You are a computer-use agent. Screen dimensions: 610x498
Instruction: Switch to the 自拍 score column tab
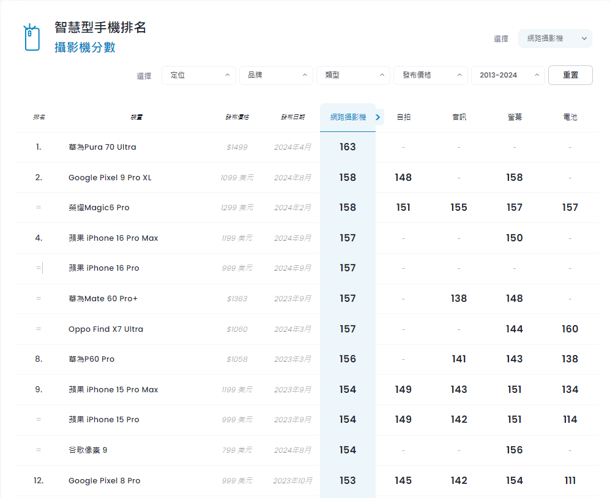[x=403, y=117]
